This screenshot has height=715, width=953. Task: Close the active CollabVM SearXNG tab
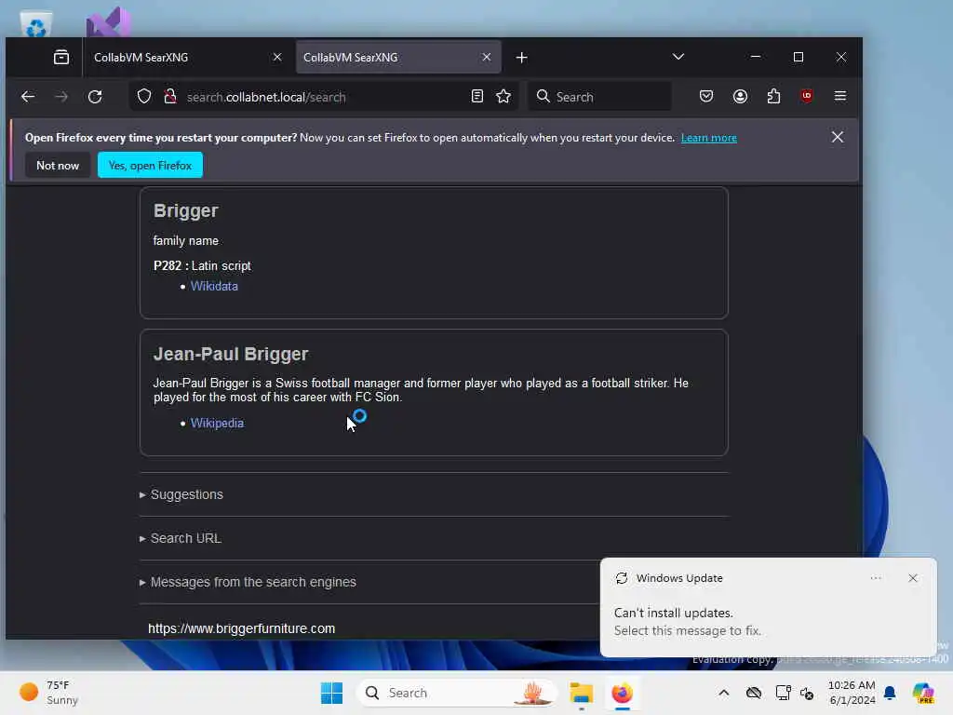(x=486, y=57)
